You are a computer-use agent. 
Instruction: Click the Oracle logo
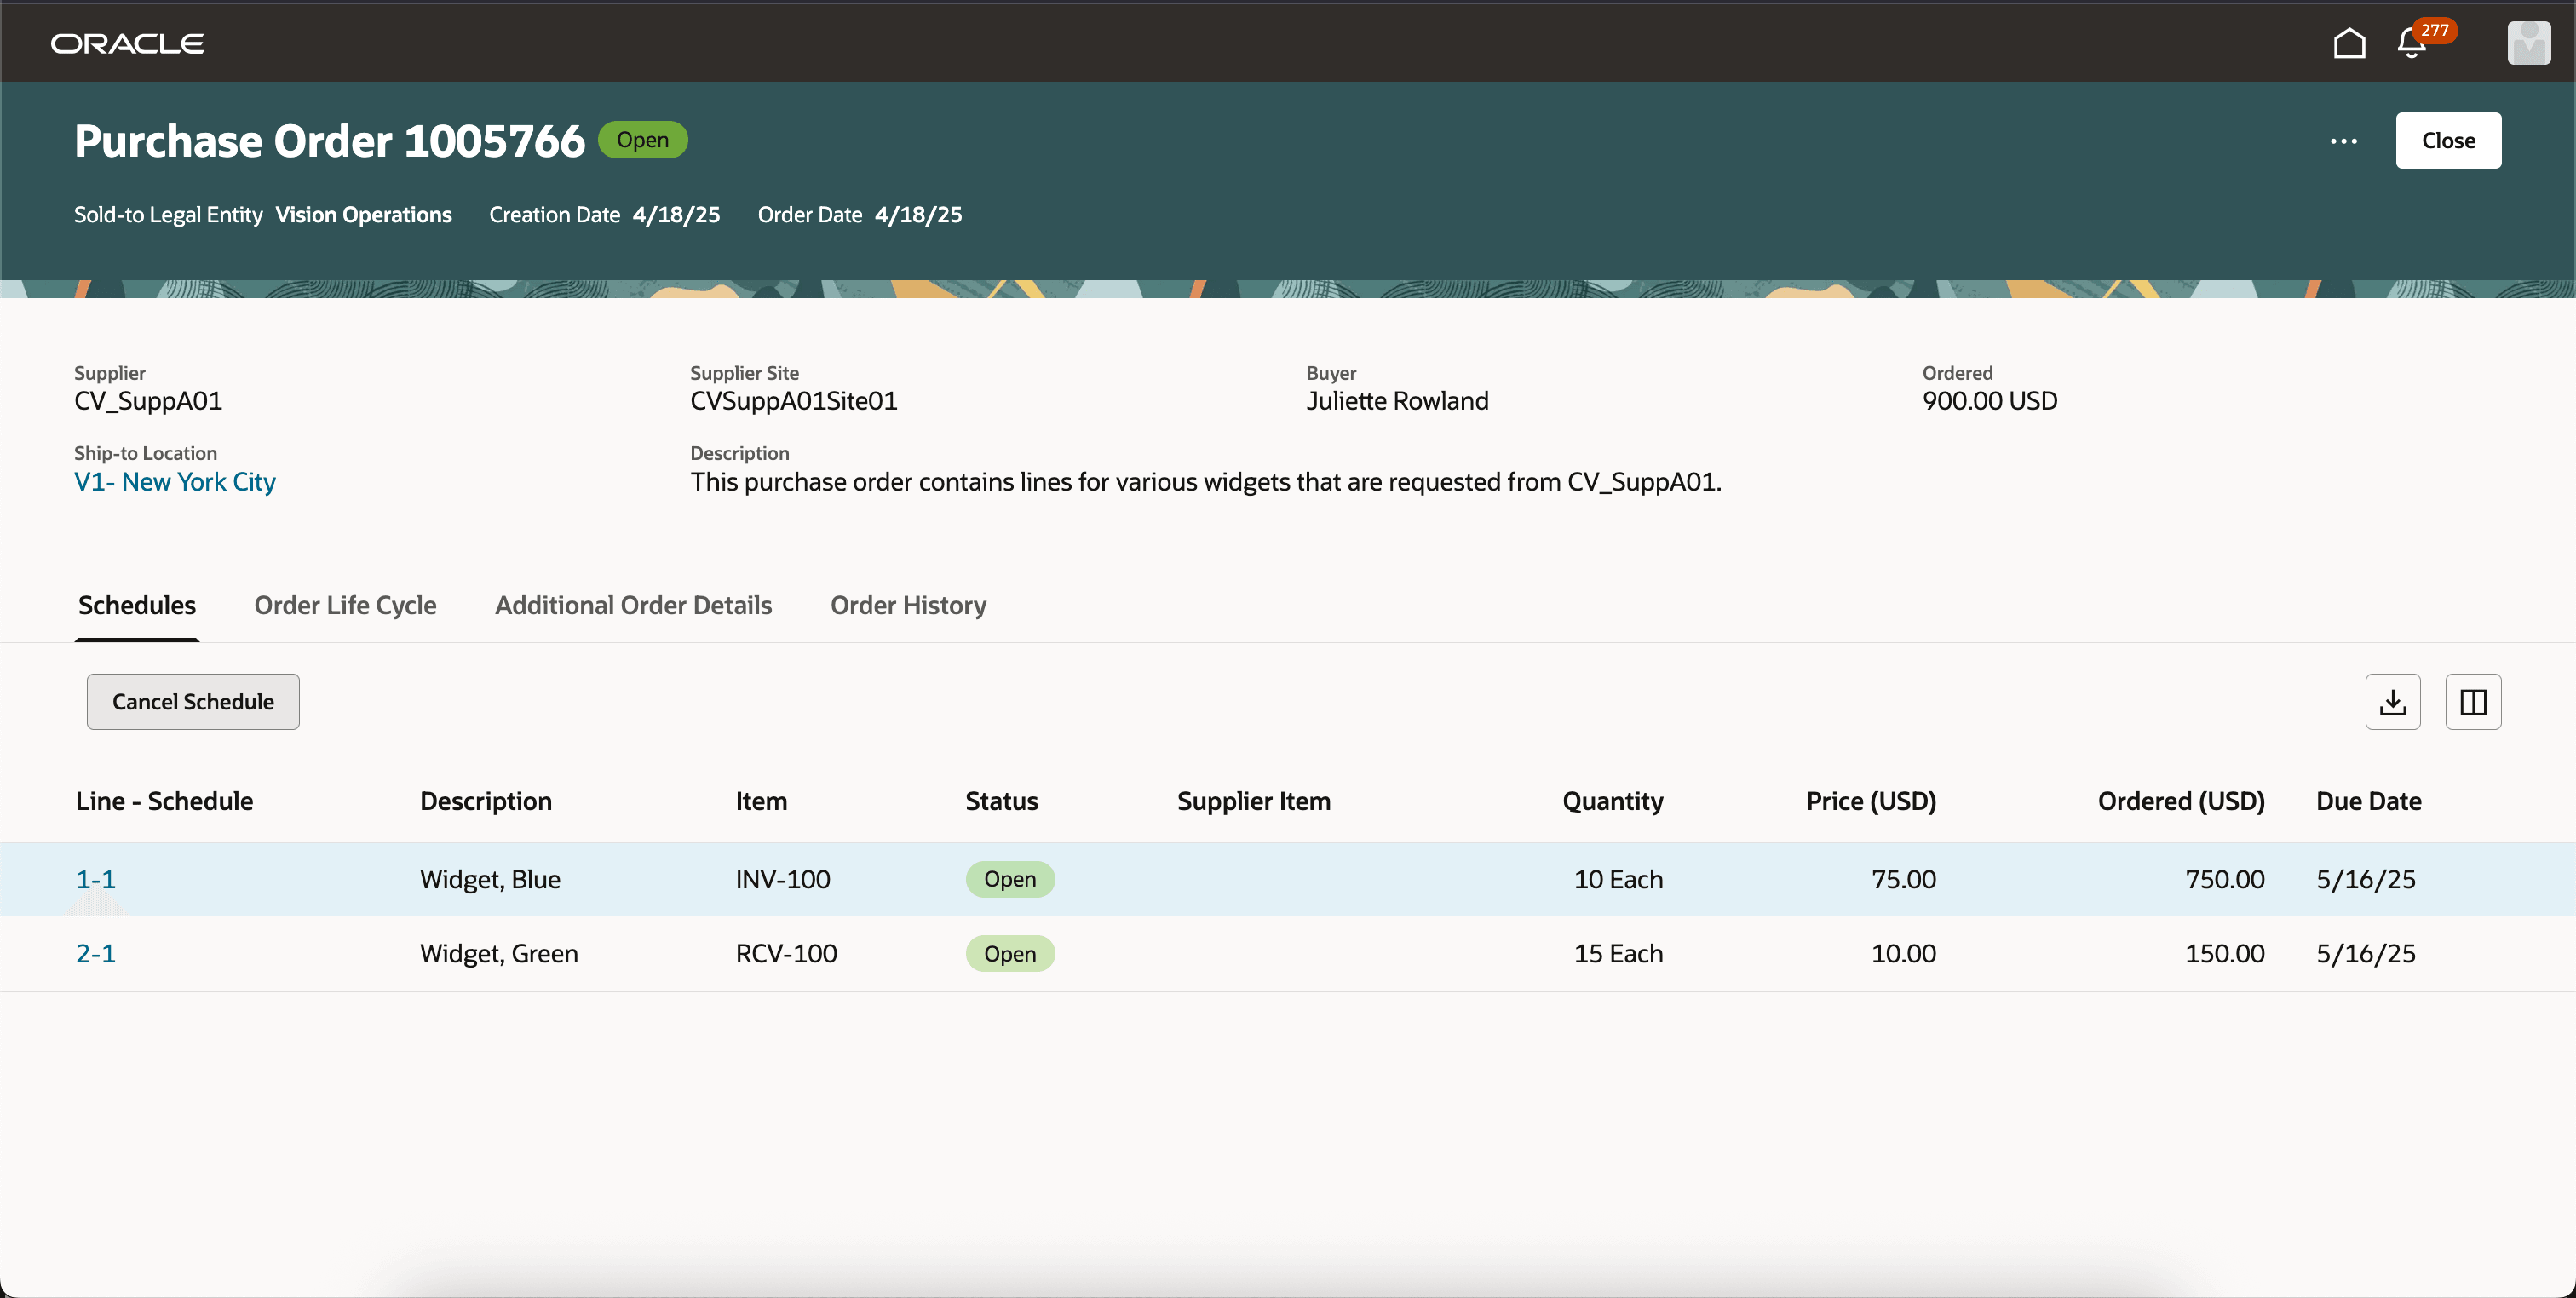click(x=127, y=43)
